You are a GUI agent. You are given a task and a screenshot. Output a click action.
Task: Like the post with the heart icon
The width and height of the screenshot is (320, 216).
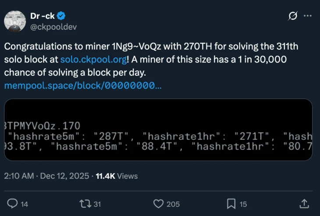158,204
